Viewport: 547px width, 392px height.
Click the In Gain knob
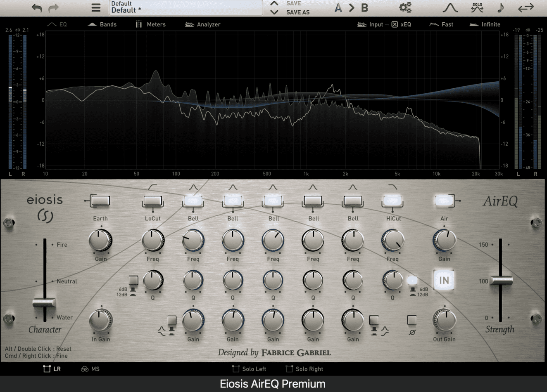point(100,321)
